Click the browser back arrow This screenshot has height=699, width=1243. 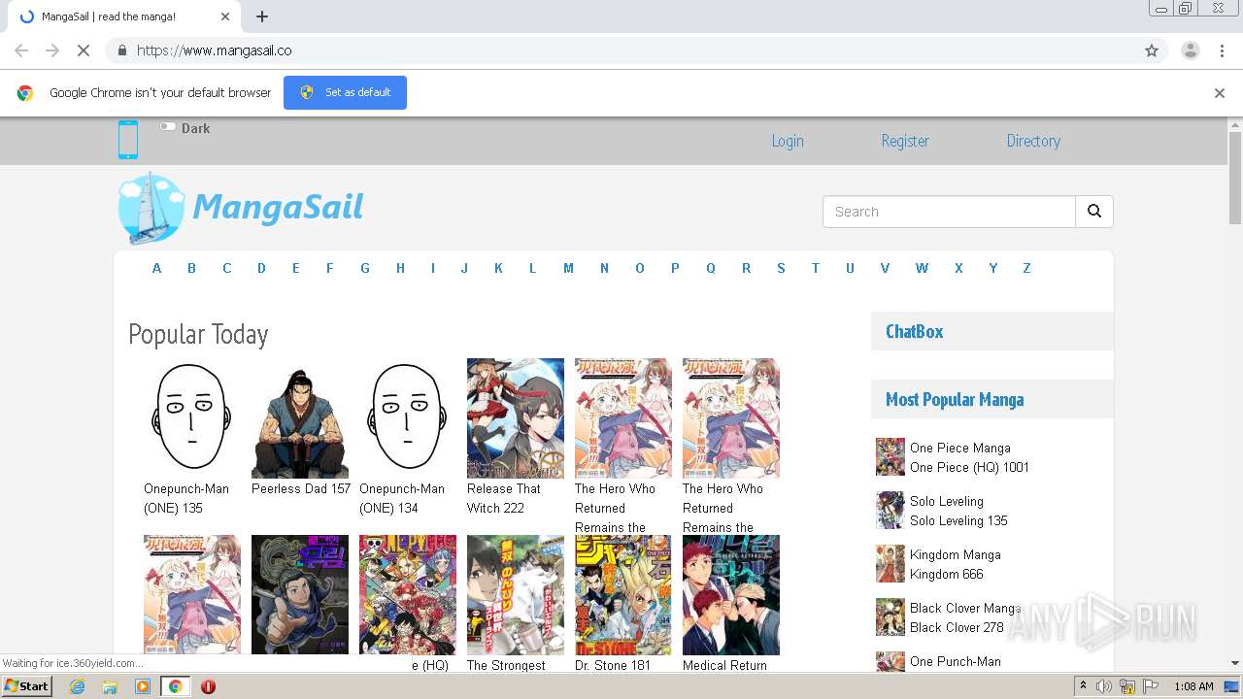pos(21,50)
